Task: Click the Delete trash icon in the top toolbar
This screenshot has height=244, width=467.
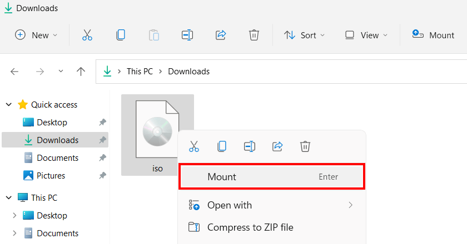Action: pos(254,35)
